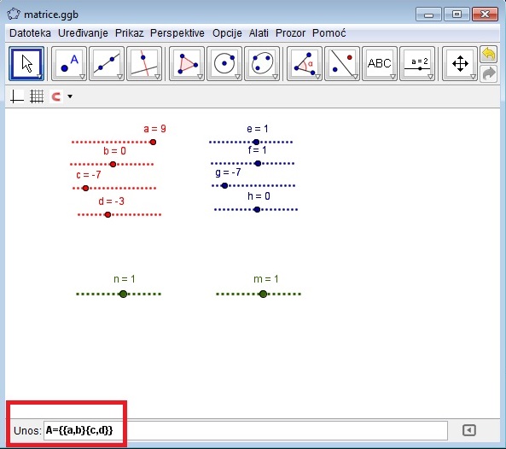Select the Move Graphics View tool
This screenshot has height=449, width=506.
coord(460,63)
